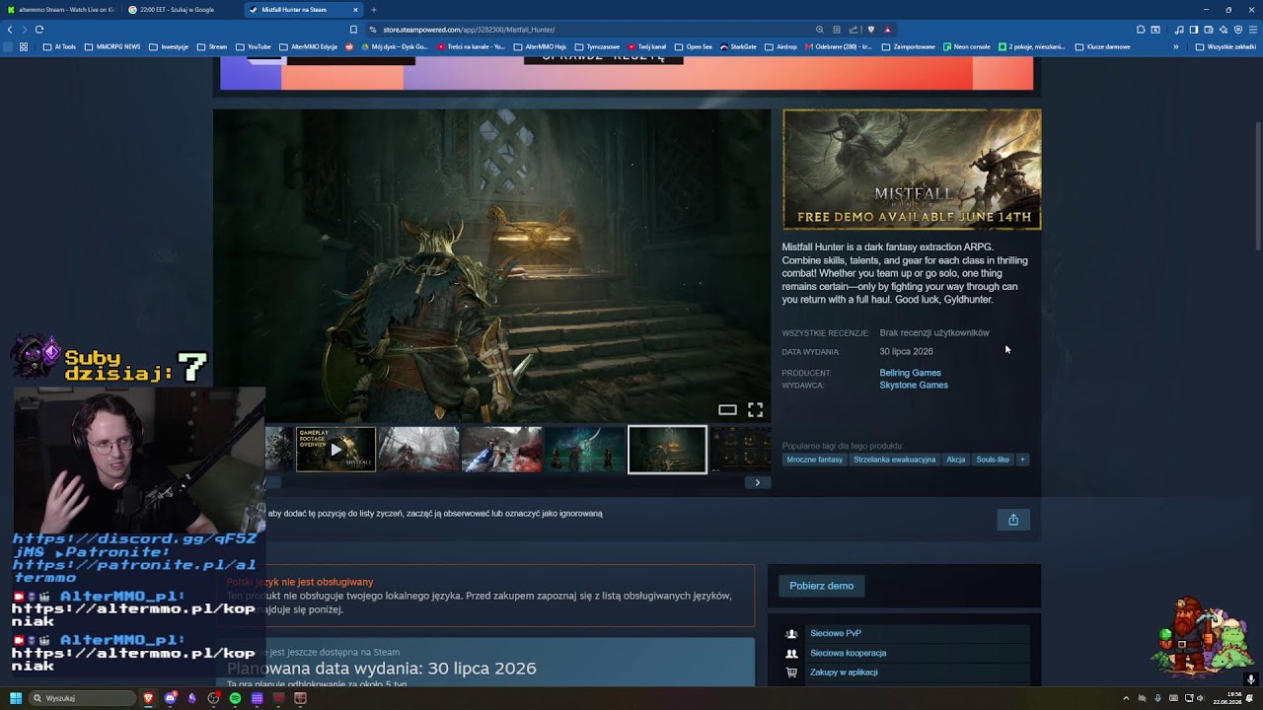Open the Neon console bookmark
The height and width of the screenshot is (710, 1263).
[x=966, y=46]
